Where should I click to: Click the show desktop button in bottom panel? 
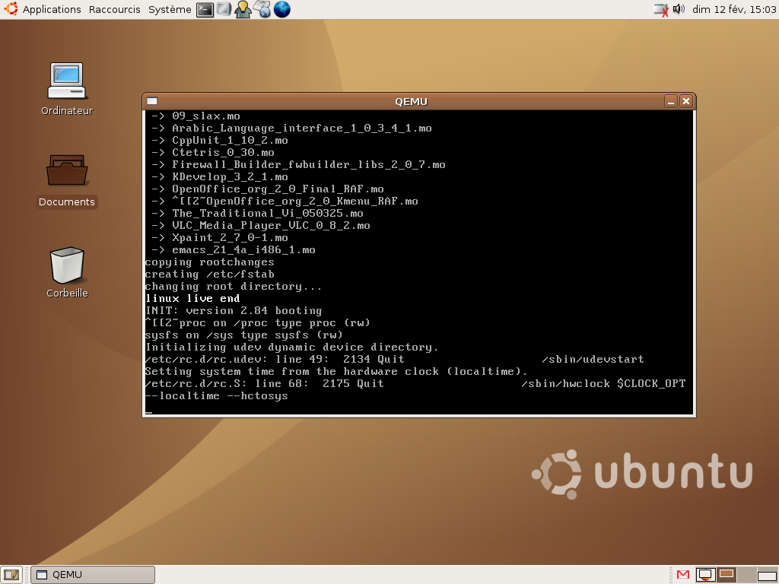pyautogui.click(x=11, y=575)
